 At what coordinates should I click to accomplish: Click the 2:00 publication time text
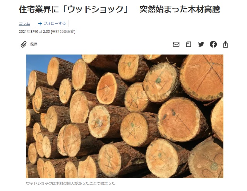(x=46, y=32)
